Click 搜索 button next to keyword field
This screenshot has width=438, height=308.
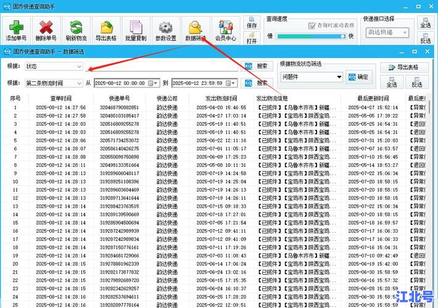[256, 67]
